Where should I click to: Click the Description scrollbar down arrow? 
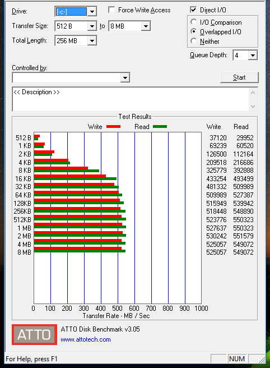pyautogui.click(x=253, y=107)
